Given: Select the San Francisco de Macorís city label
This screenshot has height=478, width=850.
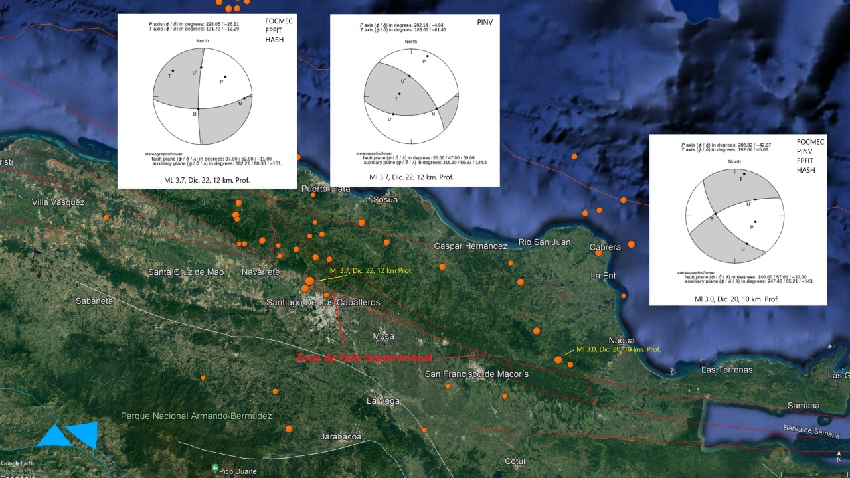Looking at the screenshot, I should [476, 374].
